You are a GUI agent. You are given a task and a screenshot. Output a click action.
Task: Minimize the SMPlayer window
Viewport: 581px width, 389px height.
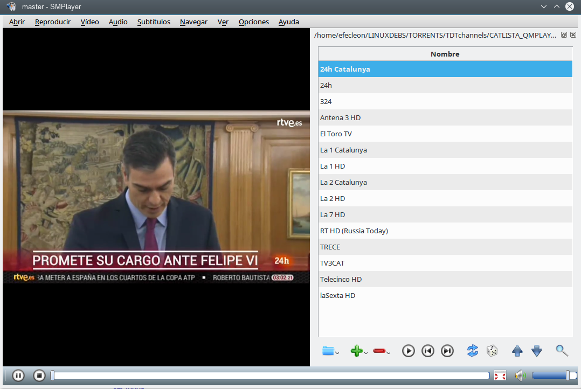[x=544, y=6]
